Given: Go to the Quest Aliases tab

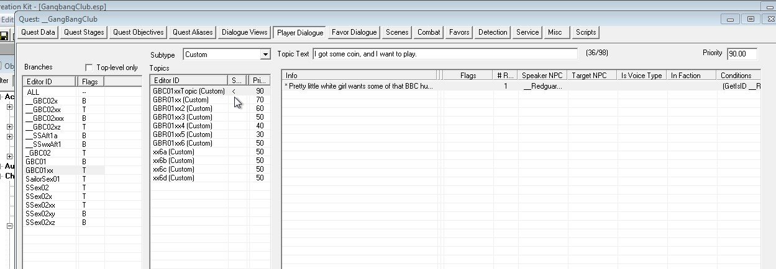Looking at the screenshot, I should 193,32.
